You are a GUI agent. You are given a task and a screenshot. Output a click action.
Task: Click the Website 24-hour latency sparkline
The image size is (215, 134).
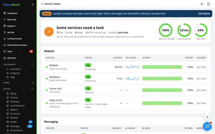coord(132,67)
